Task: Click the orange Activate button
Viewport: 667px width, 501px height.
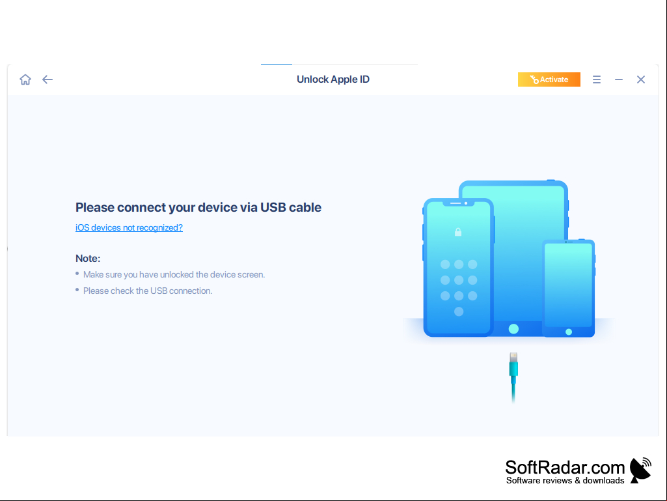Action: [x=549, y=79]
